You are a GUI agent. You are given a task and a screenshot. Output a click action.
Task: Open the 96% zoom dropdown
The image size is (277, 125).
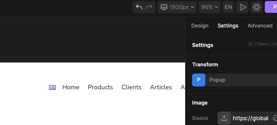coord(209,7)
